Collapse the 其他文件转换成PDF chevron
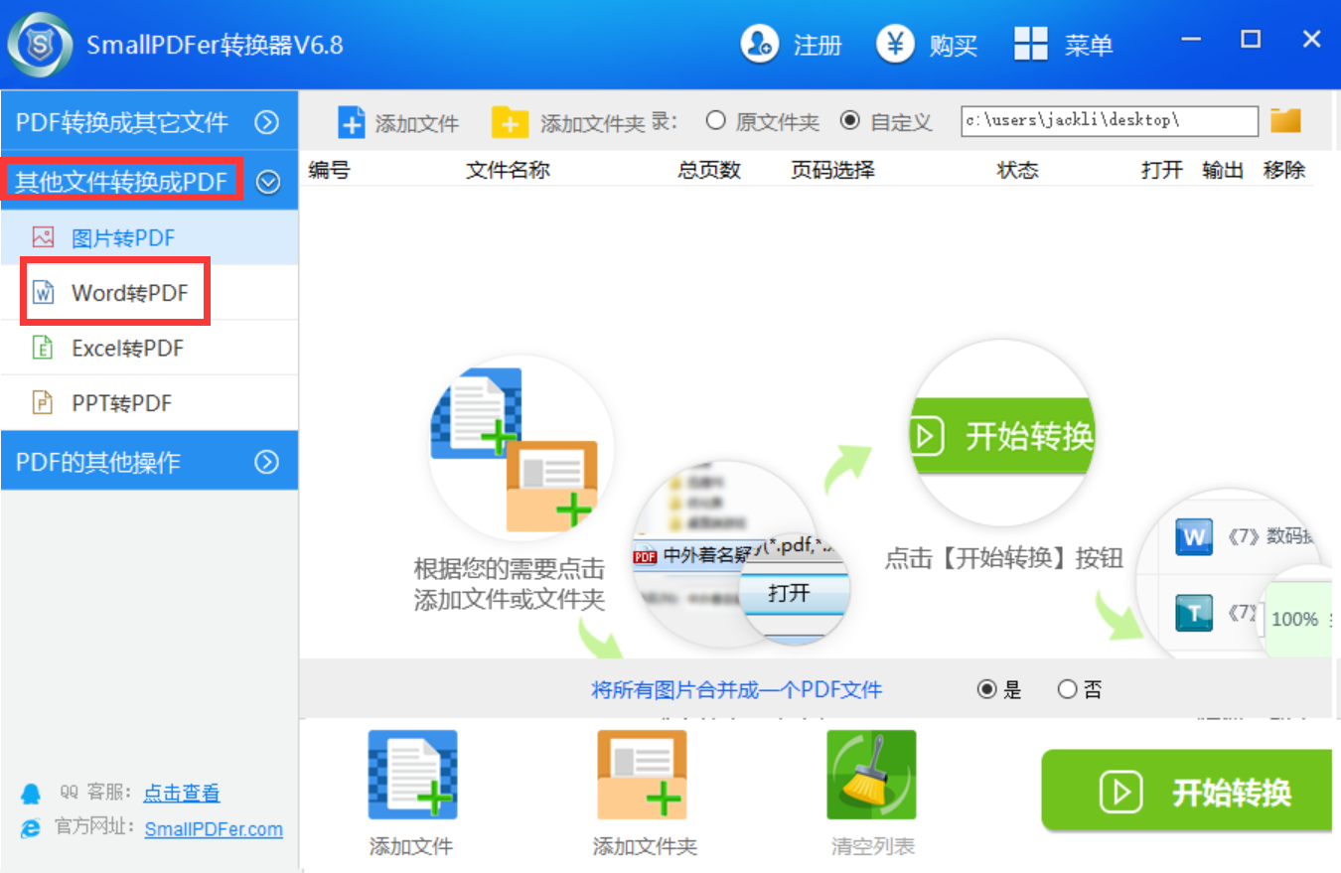This screenshot has height=873, width=1341. pos(268,182)
